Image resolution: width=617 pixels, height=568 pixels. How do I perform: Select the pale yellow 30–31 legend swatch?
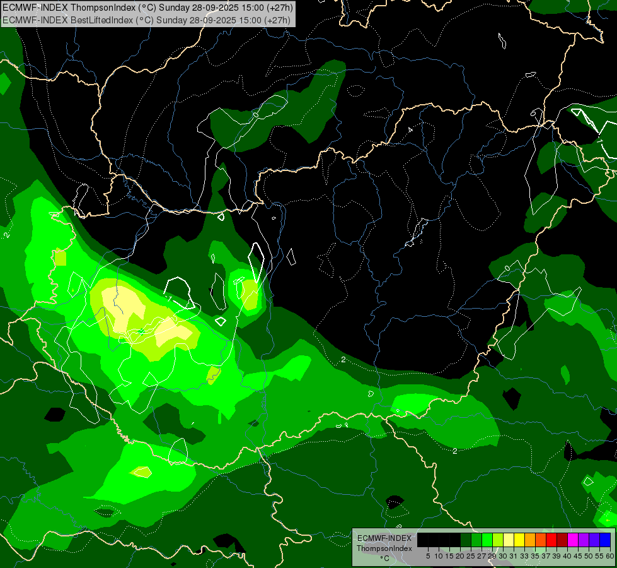coord(509,540)
